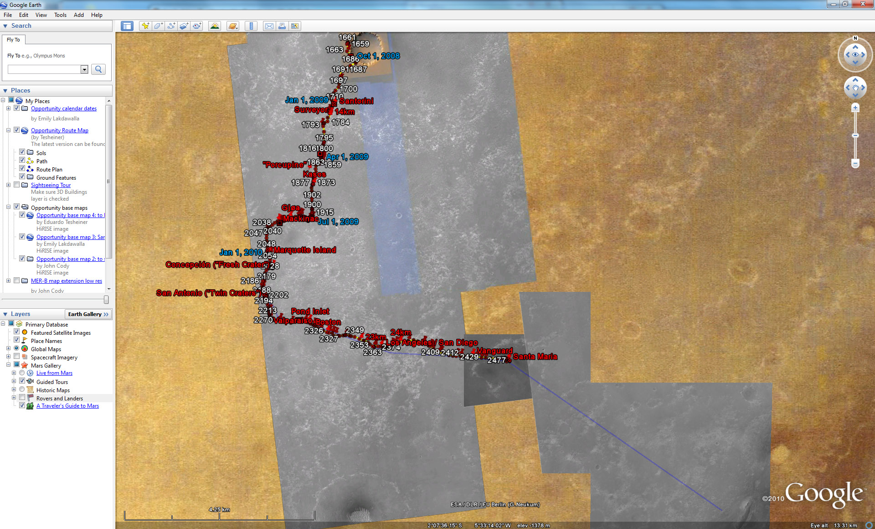Image resolution: width=875 pixels, height=529 pixels.
Task: Select the Add Path tool
Action: (171, 26)
